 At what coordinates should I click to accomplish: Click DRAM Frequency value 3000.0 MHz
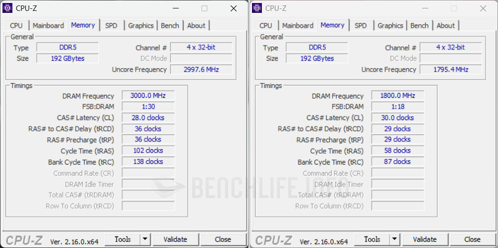148,96
